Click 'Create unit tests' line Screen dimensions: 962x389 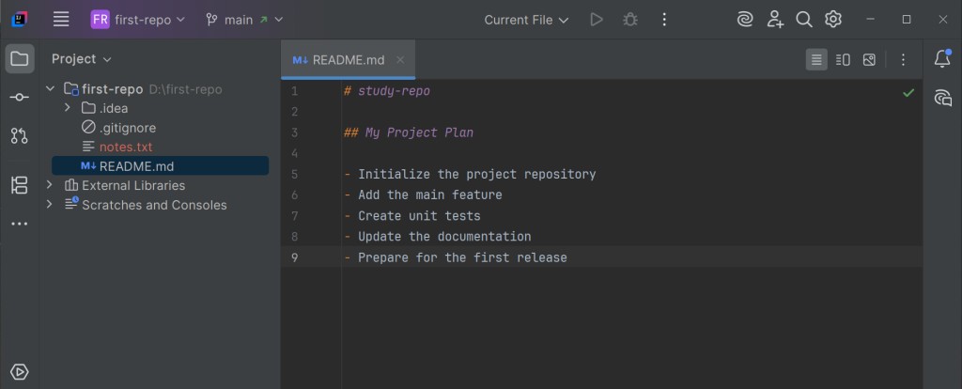(x=419, y=216)
